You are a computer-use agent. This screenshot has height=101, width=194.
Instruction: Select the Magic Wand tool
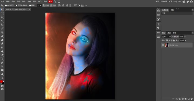click(2, 21)
